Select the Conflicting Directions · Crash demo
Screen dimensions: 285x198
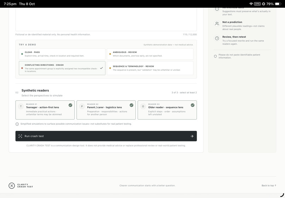[62, 68]
